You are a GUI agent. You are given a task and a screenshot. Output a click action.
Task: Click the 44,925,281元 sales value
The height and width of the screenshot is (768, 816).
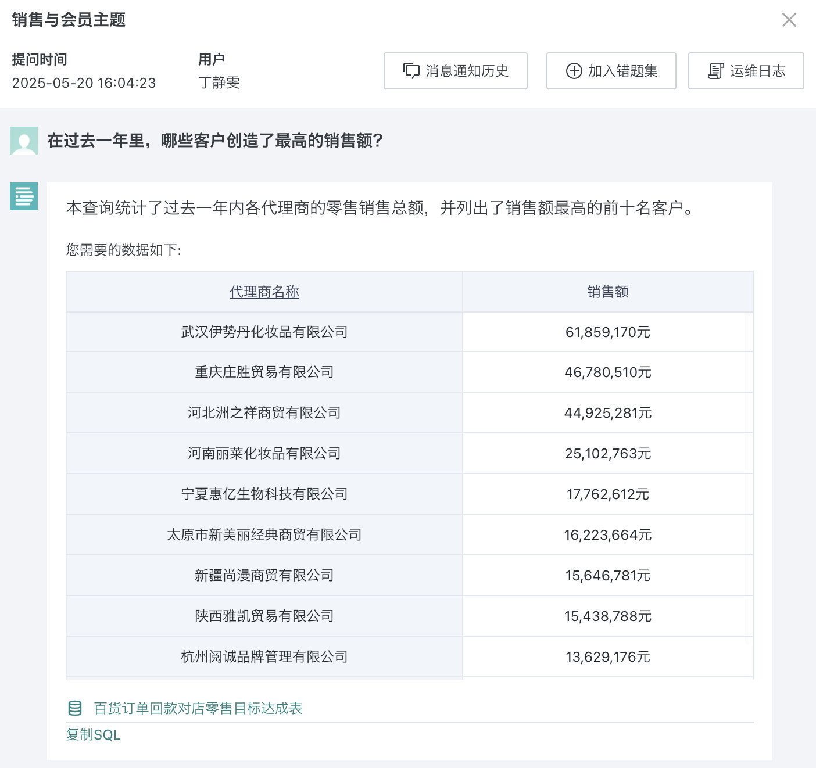[608, 412]
